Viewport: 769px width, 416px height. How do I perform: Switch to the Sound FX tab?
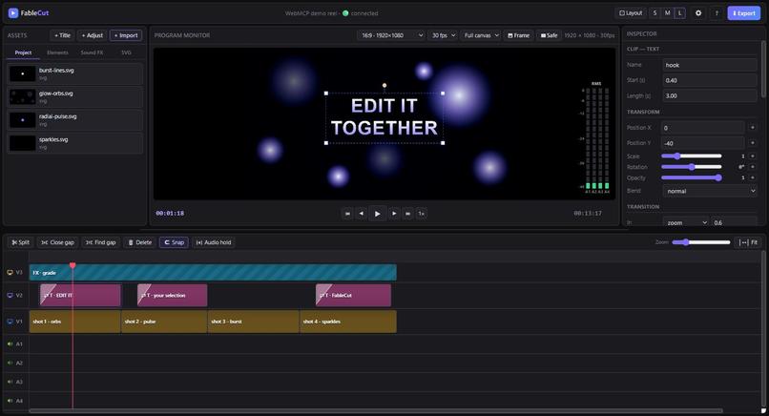(x=92, y=52)
